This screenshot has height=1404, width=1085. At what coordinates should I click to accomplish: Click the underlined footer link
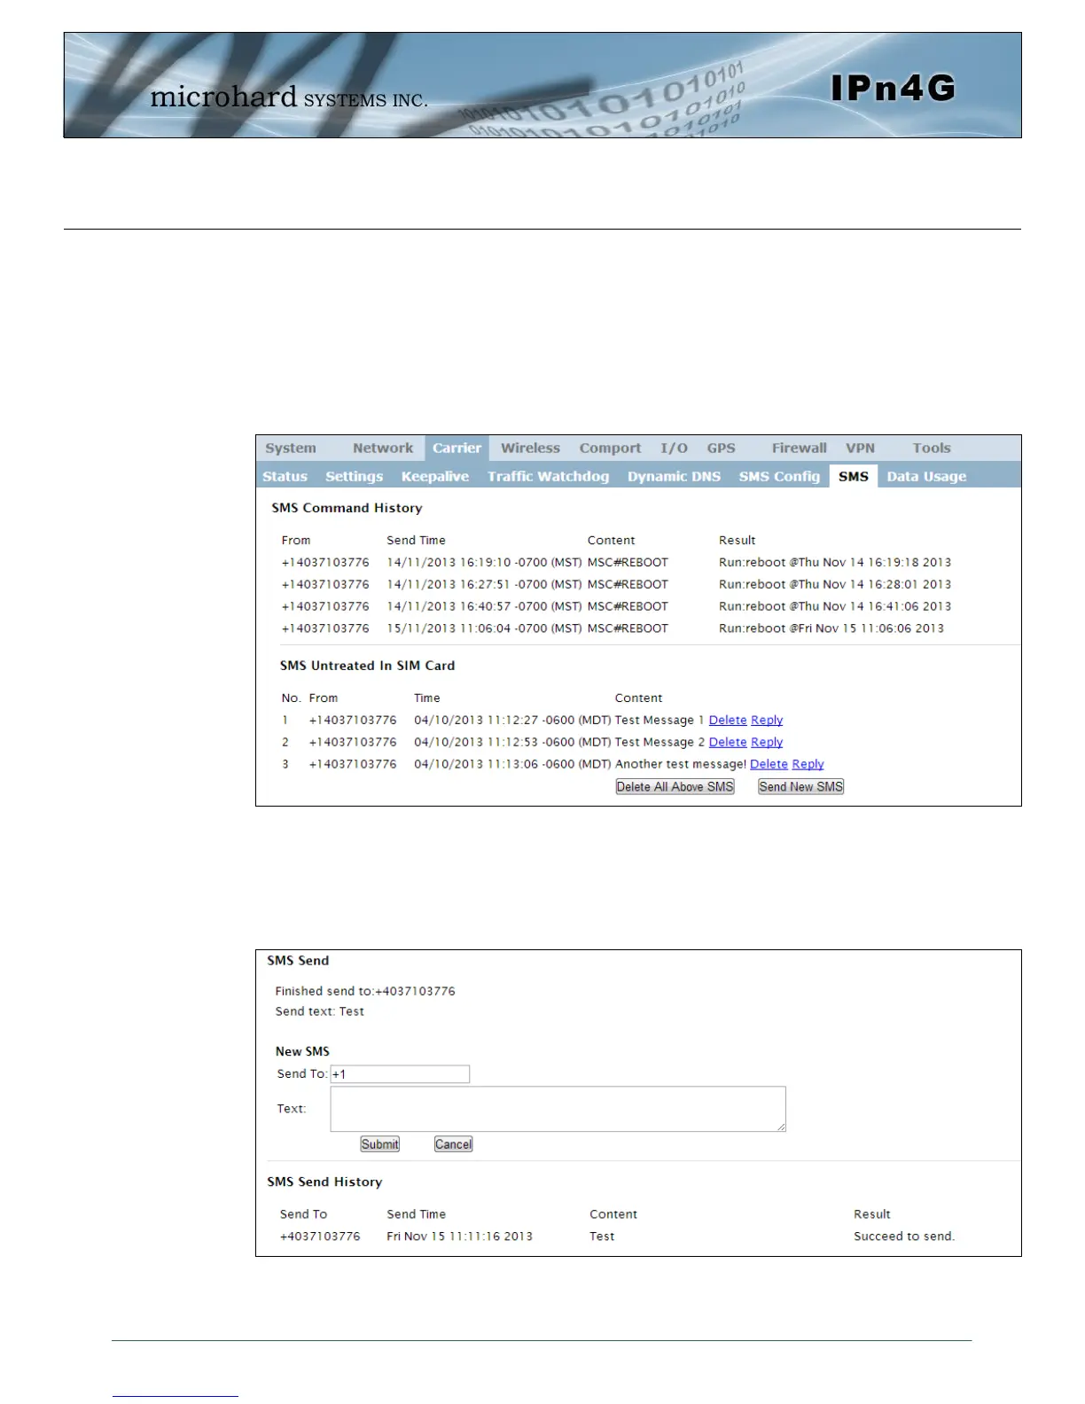(175, 1395)
